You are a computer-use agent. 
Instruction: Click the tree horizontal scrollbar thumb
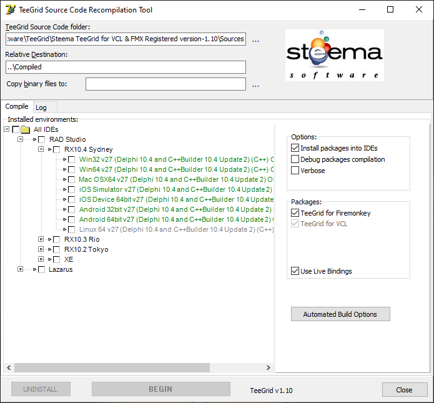click(112, 367)
